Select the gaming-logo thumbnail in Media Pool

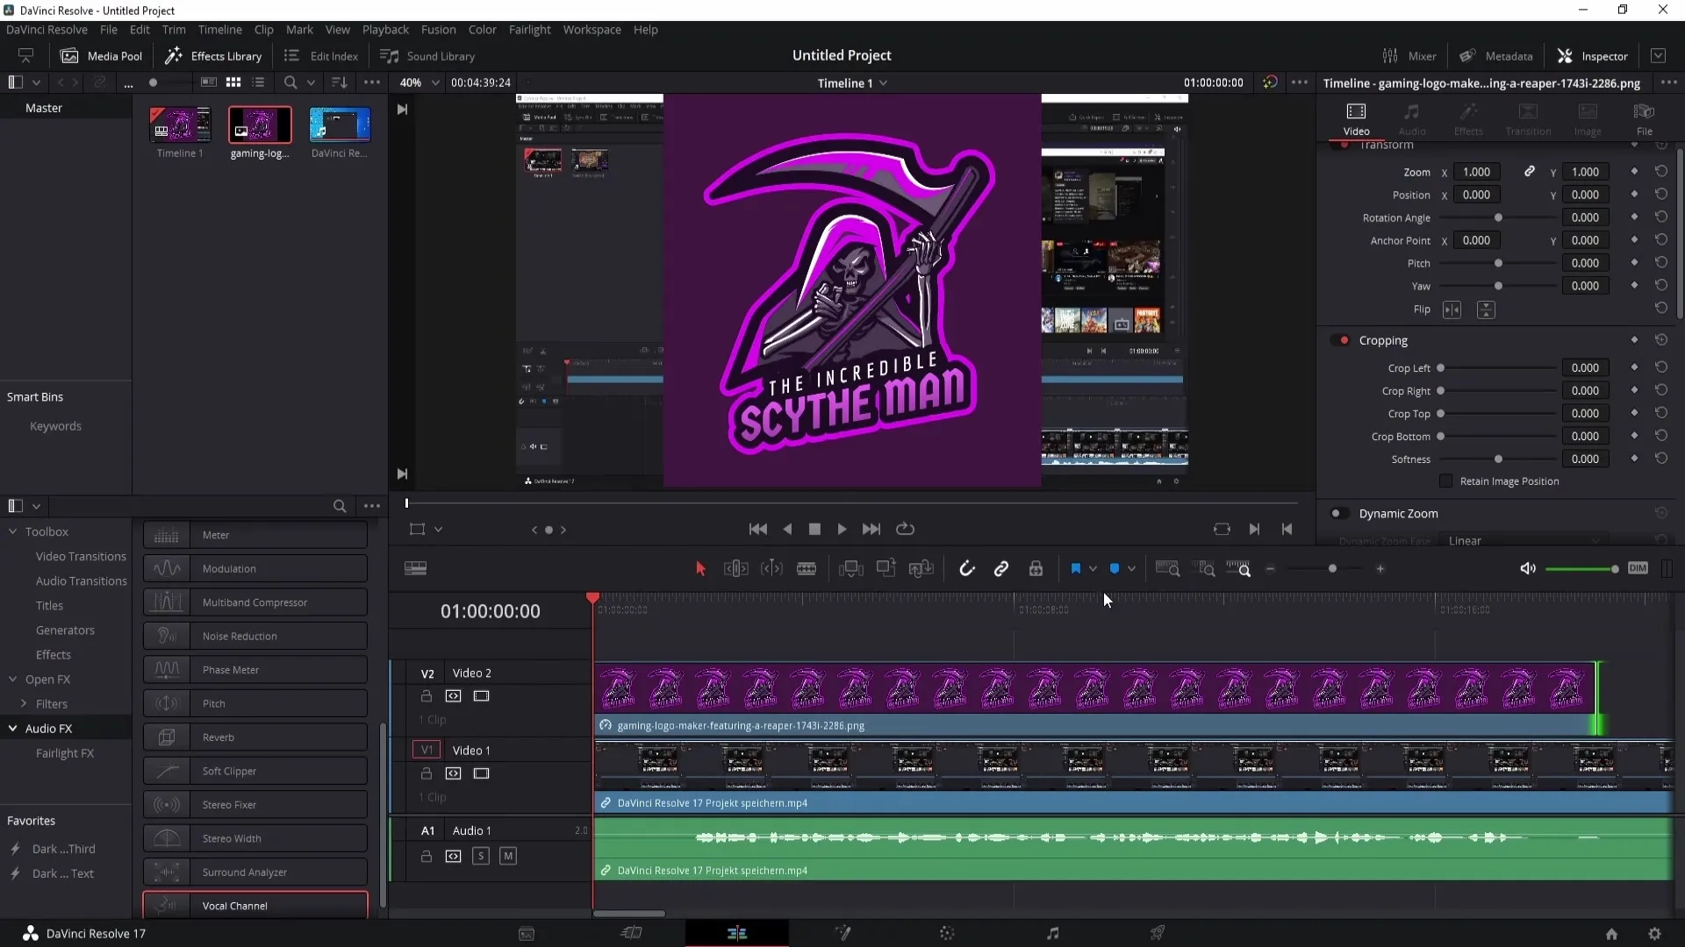tap(260, 125)
